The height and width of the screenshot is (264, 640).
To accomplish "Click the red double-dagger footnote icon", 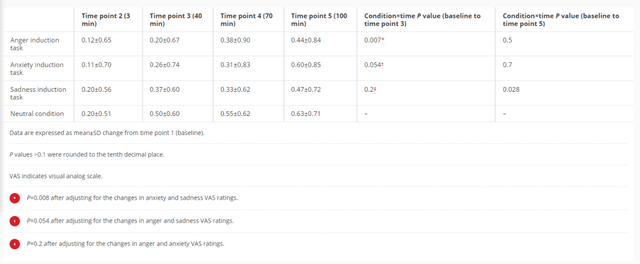I will (15, 244).
